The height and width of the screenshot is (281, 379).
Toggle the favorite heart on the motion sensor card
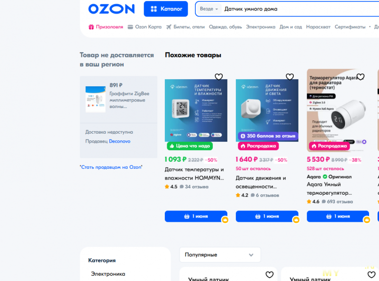tap(289, 77)
